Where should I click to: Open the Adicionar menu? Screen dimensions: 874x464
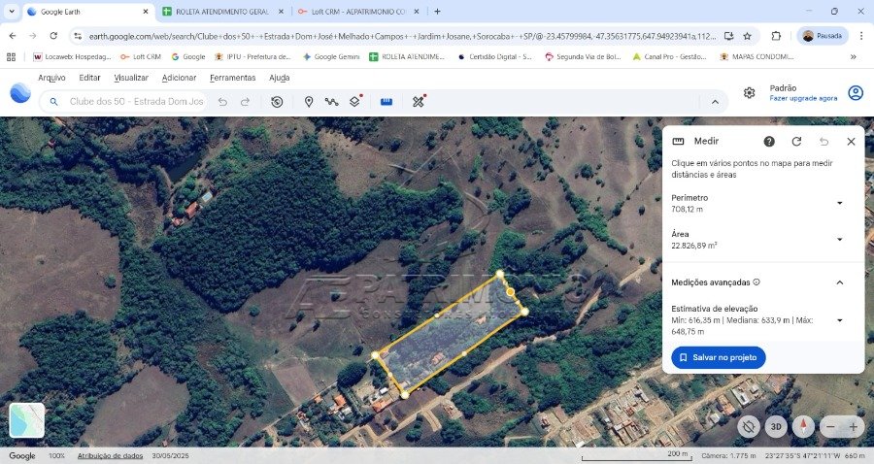point(179,78)
